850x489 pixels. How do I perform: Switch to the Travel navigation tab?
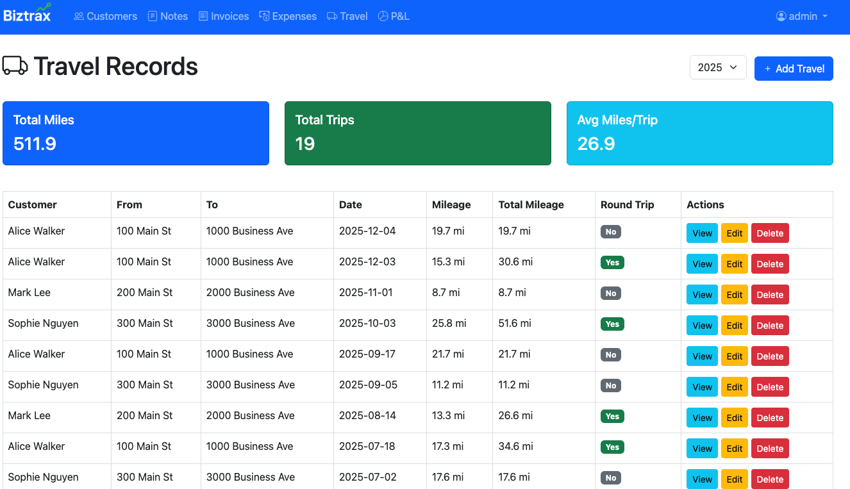tap(347, 15)
